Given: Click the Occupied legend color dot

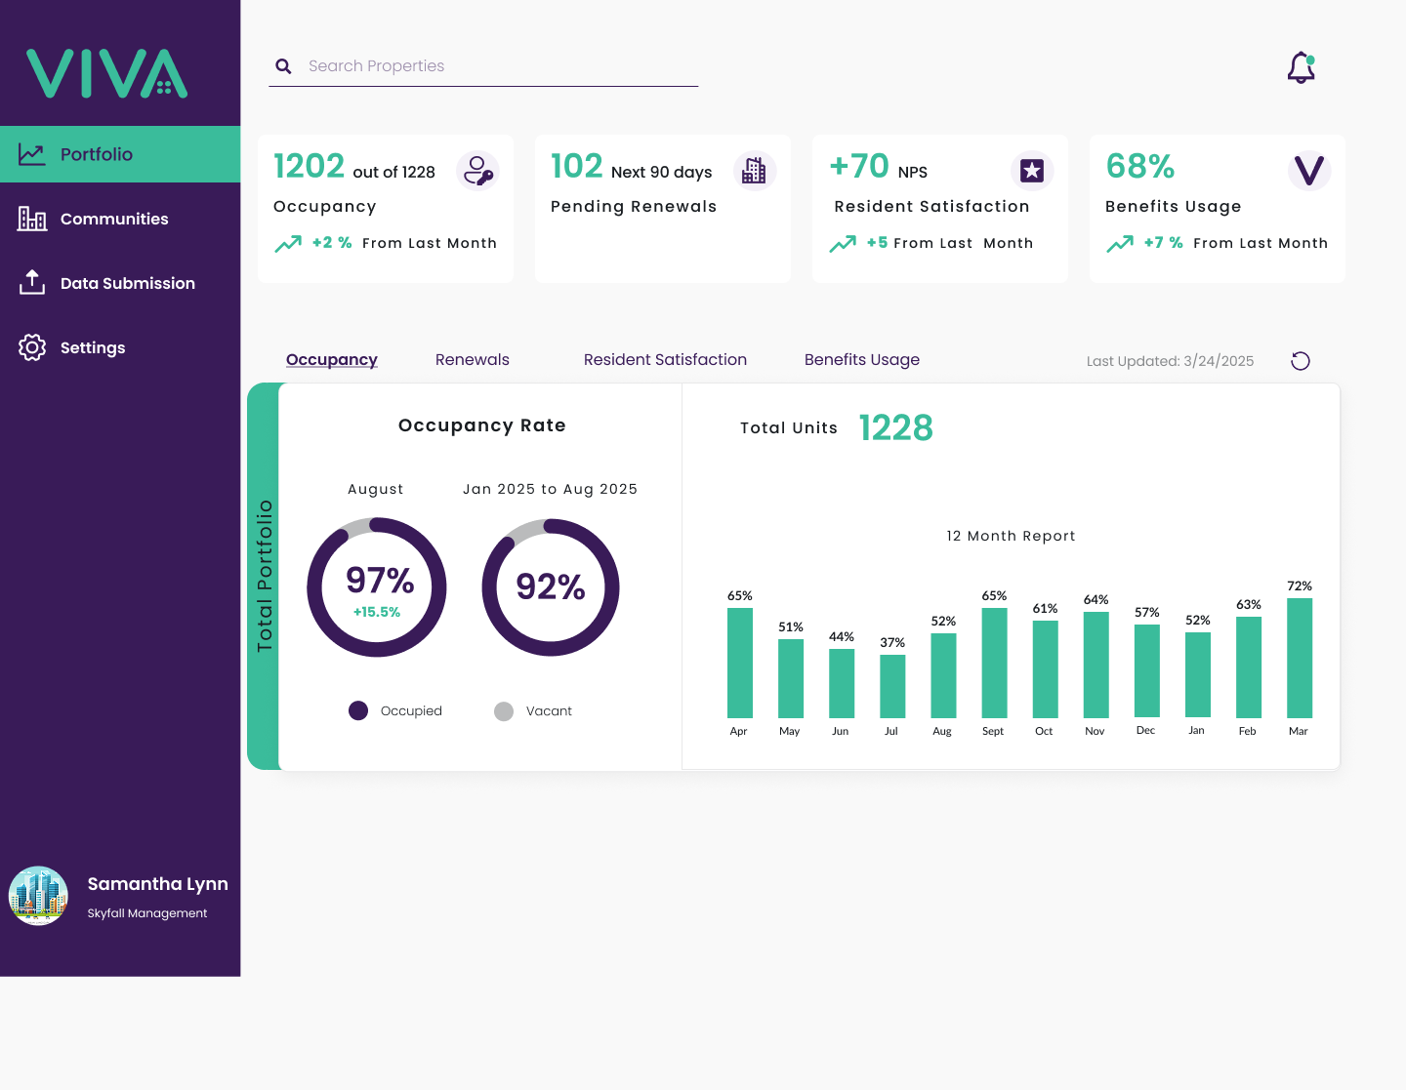Looking at the screenshot, I should point(358,710).
